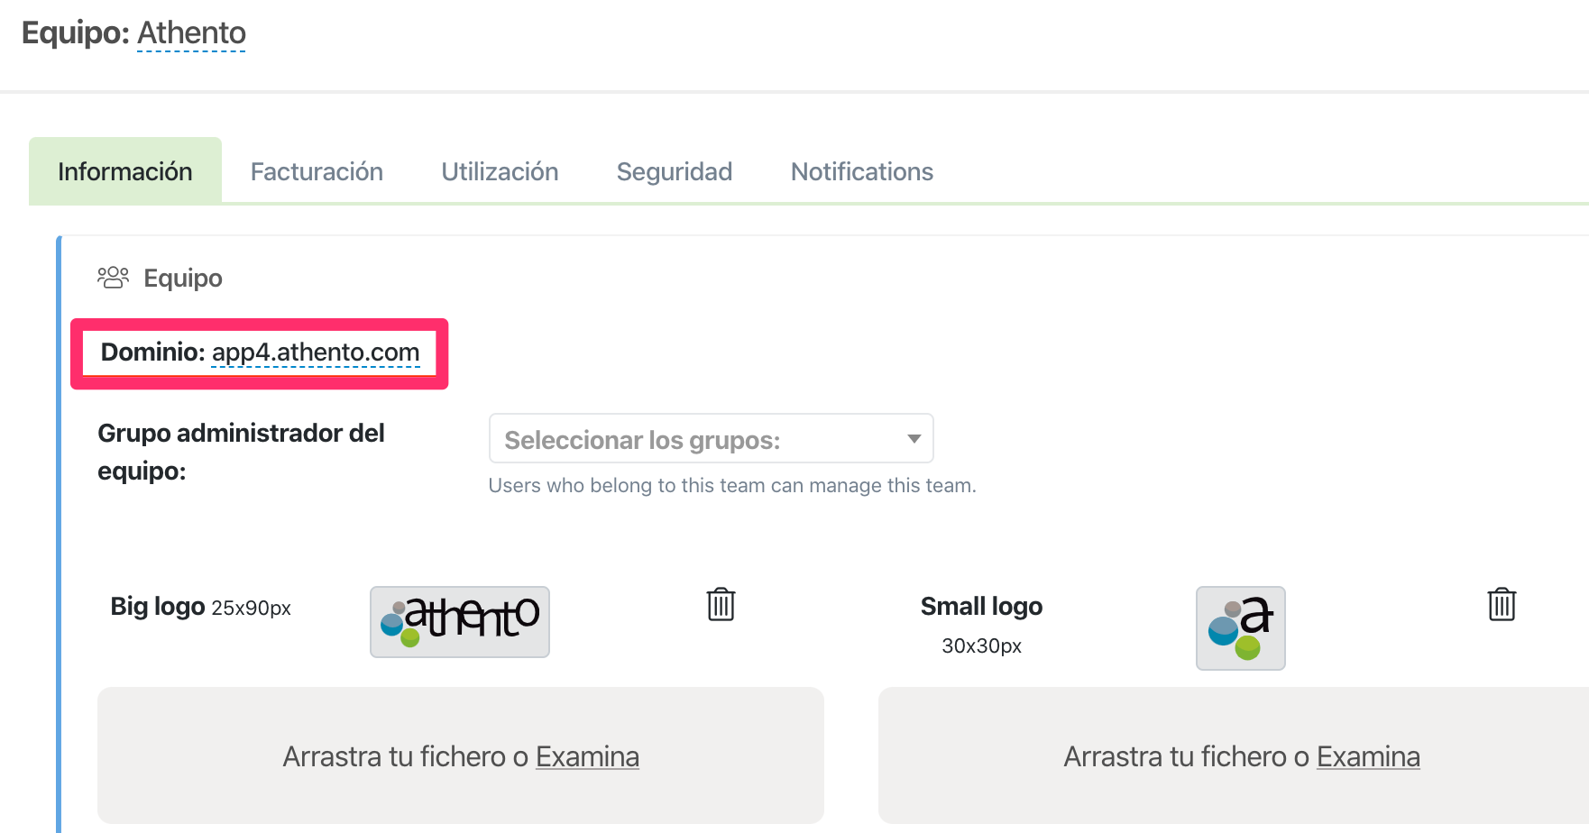This screenshot has height=833, width=1589.
Task: Go to the Utilización tab
Action: [x=500, y=171]
